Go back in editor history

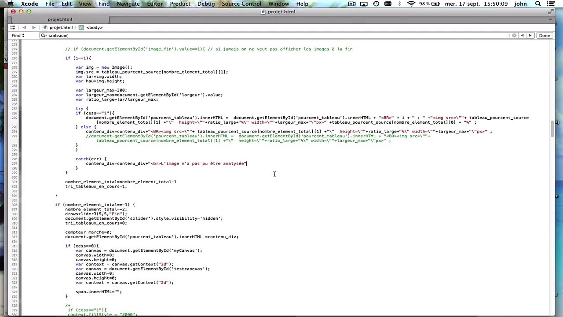pyautogui.click(x=24, y=27)
